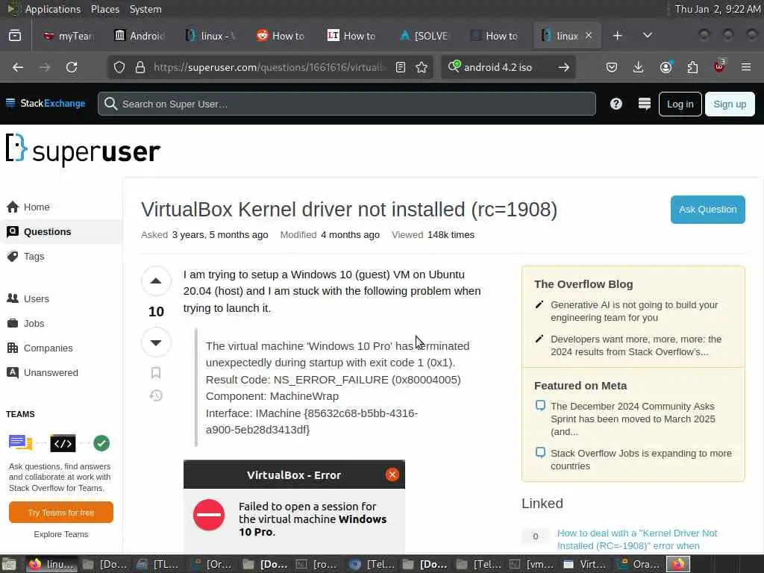Click the Super User logo
Viewport: 764px width, 573px height.
click(84, 149)
